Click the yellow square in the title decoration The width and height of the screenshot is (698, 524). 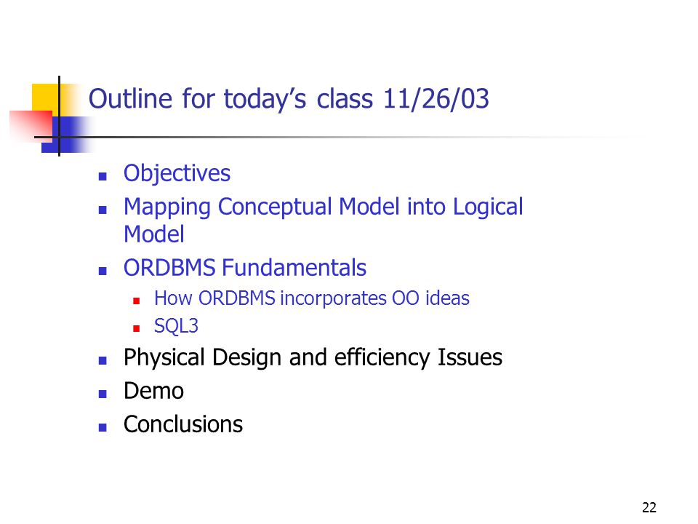coord(45,97)
